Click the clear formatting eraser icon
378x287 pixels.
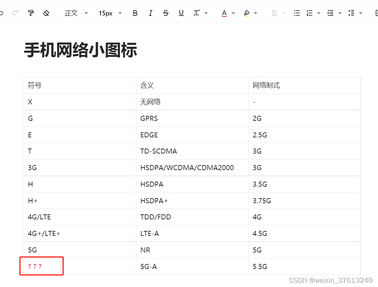point(46,13)
